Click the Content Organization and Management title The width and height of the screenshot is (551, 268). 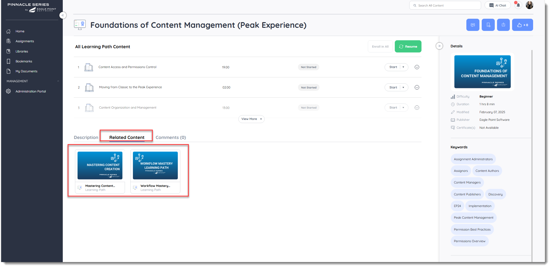click(128, 108)
